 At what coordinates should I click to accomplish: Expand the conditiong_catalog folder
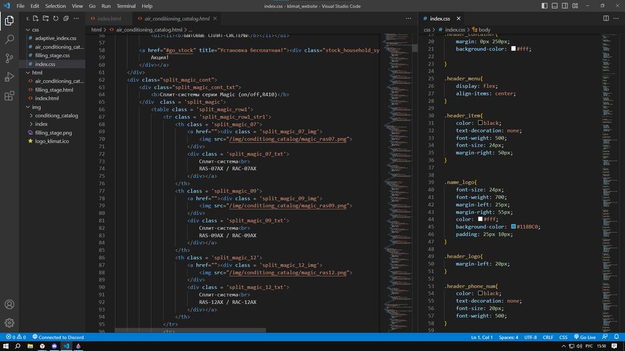pos(56,116)
